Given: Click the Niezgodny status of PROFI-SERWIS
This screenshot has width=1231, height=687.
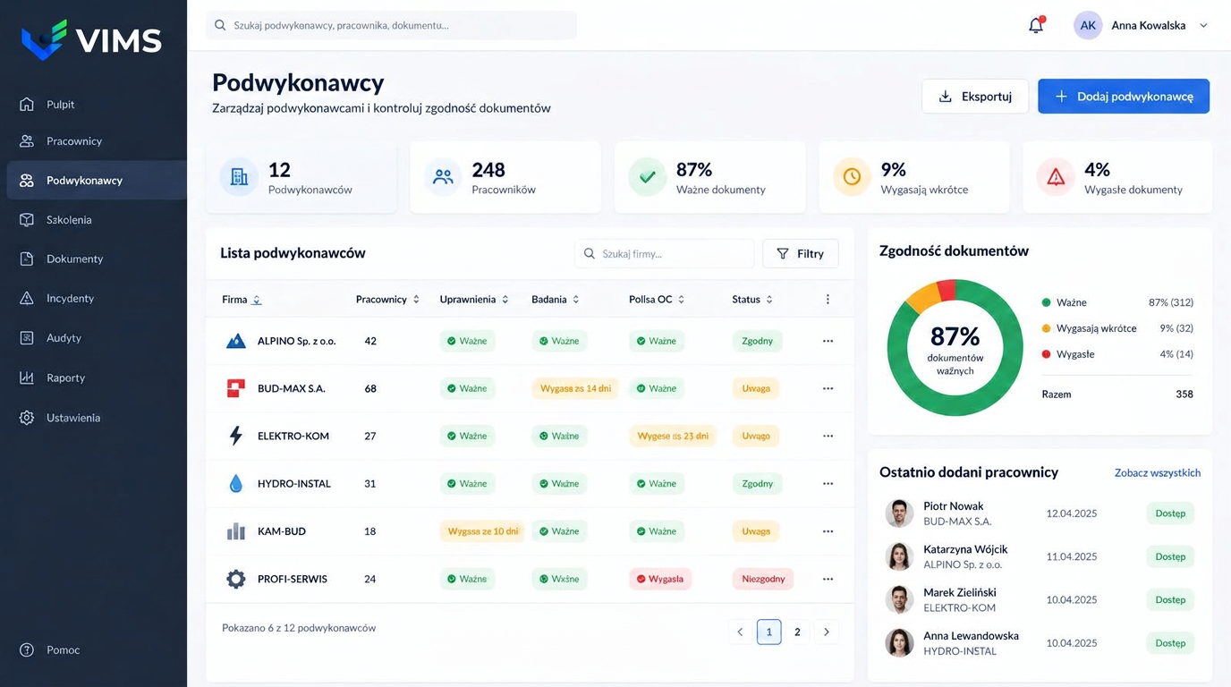Looking at the screenshot, I should click(x=763, y=579).
